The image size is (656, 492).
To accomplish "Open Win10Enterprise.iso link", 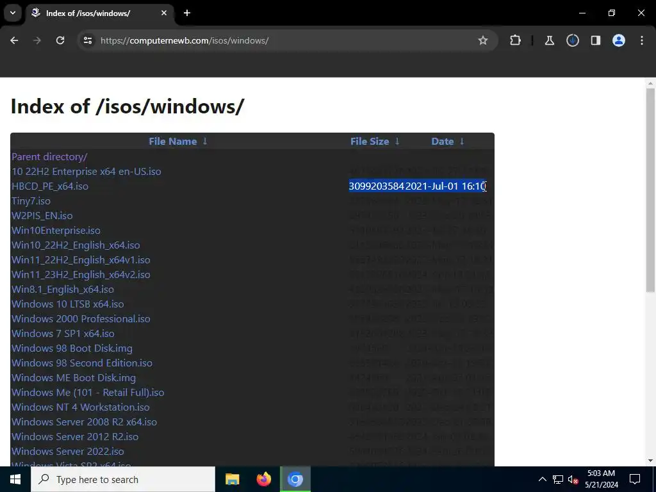I will pyautogui.click(x=56, y=231).
